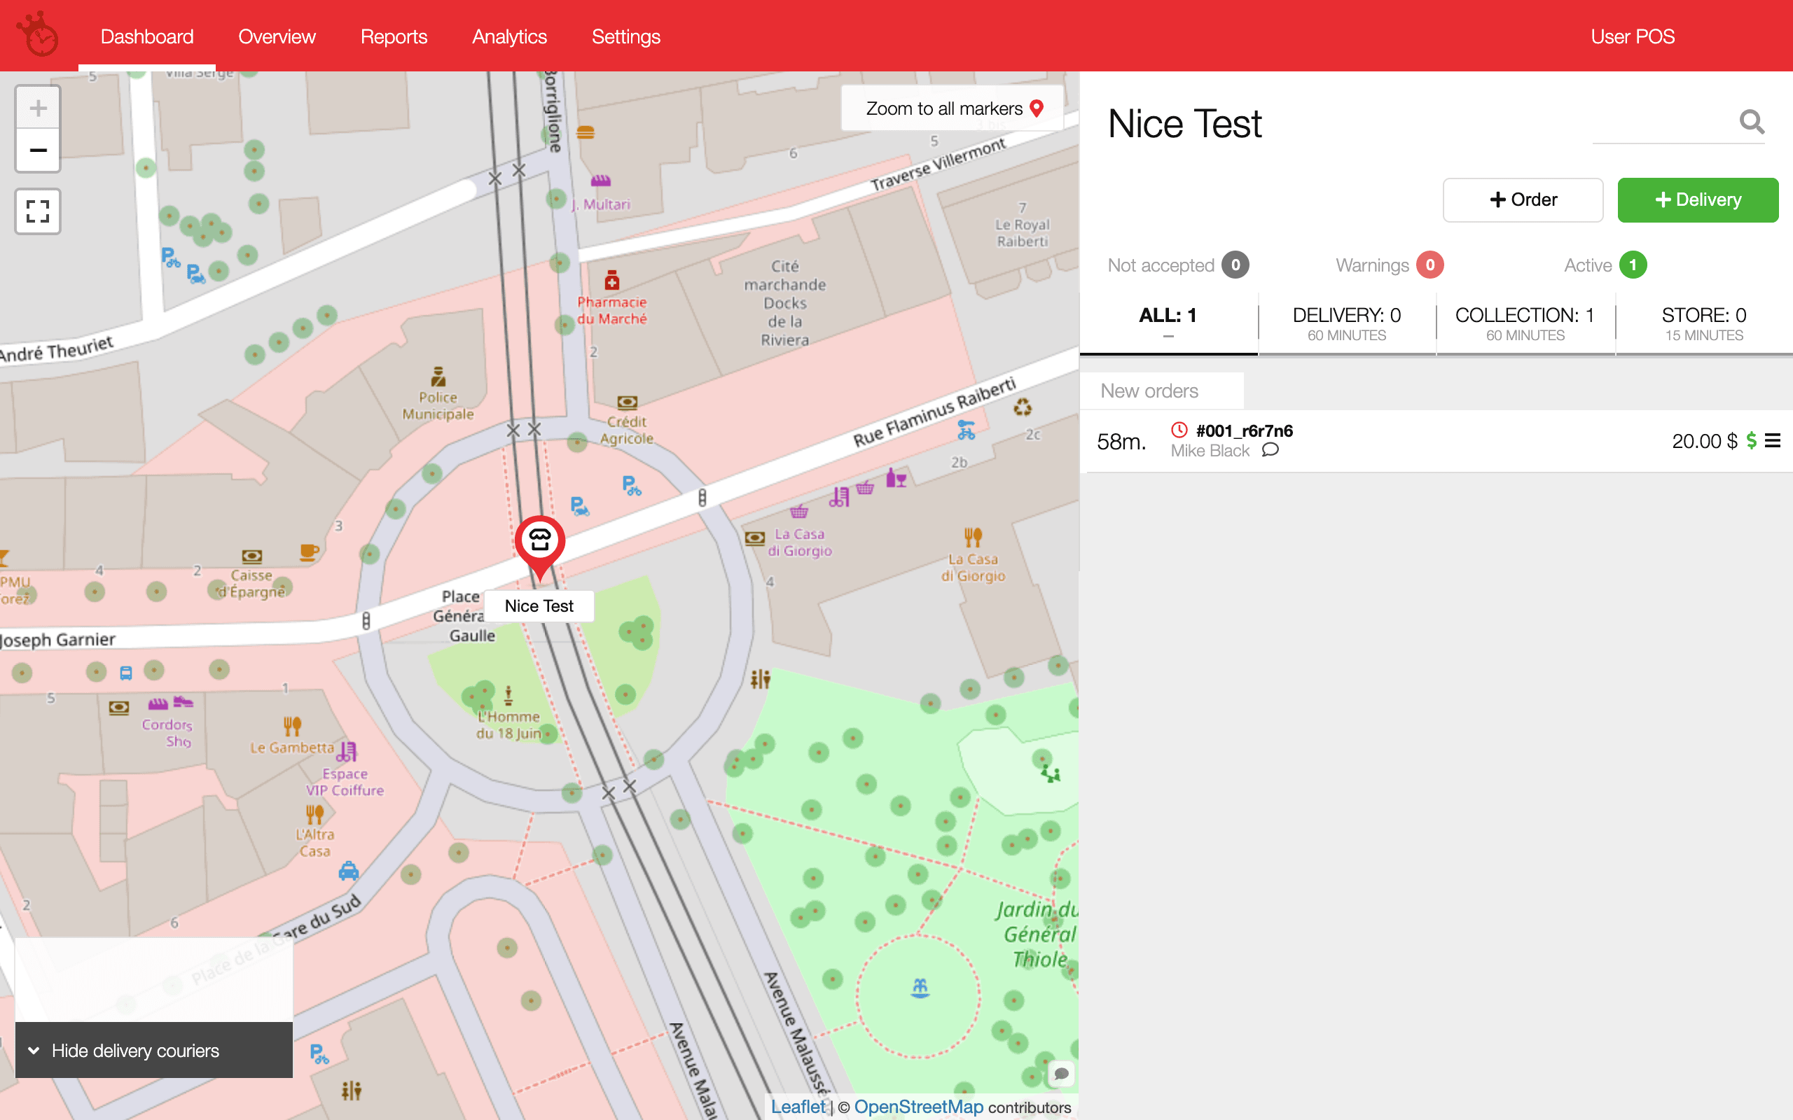The height and width of the screenshot is (1120, 1793).
Task: Open the Overview menu
Action: click(277, 36)
